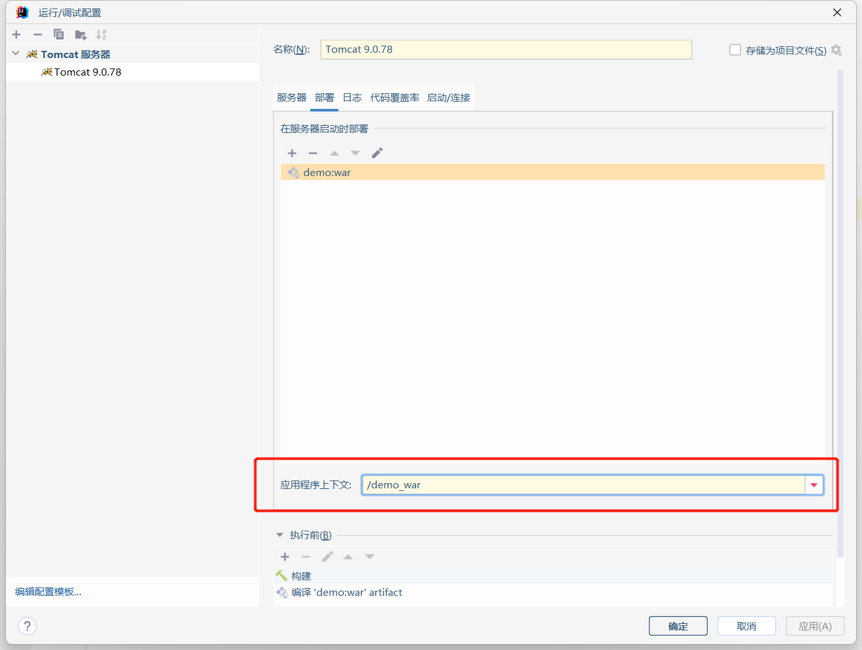Viewport: 862px width, 650px height.
Task: Select Tomcat 服务器 group in tree
Action: pyautogui.click(x=75, y=54)
